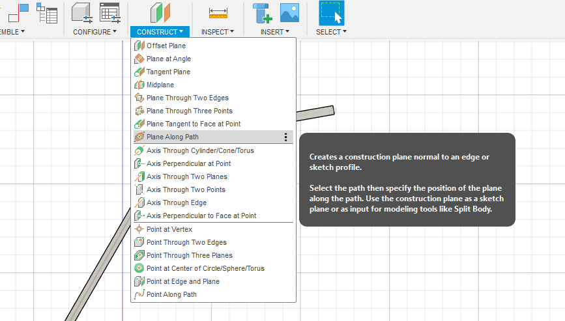Click the Plane Through Three Points icon
Viewport: 565px width, 321px height.
click(x=139, y=111)
